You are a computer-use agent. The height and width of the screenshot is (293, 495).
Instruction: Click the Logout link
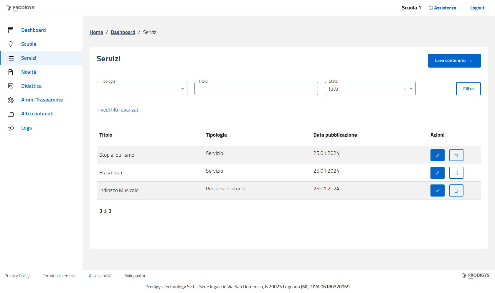pyautogui.click(x=477, y=8)
